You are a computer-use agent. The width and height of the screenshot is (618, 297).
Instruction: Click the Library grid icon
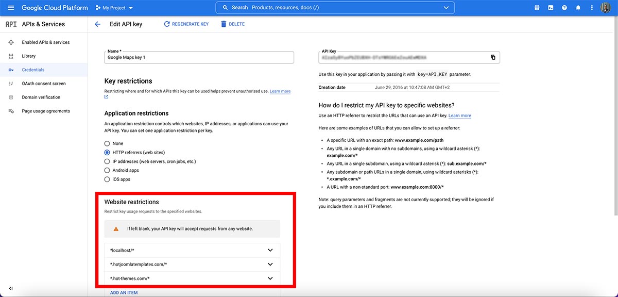click(x=11, y=56)
